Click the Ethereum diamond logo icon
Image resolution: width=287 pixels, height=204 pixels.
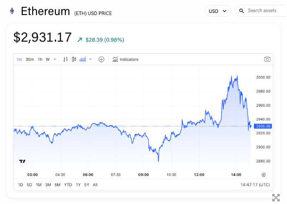click(12, 11)
